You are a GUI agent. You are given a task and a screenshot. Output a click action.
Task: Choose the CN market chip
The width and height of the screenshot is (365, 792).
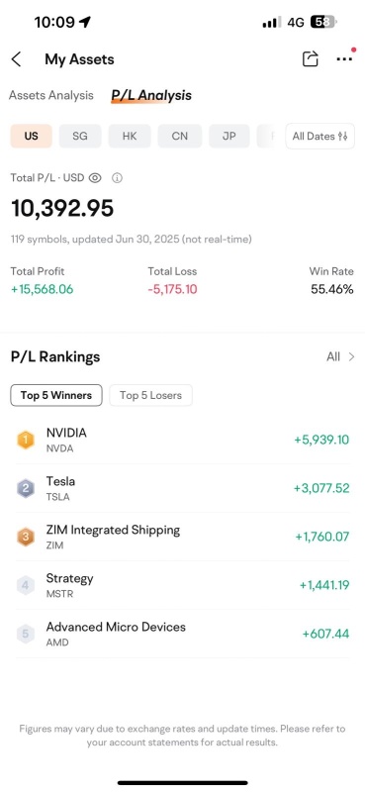click(x=180, y=137)
